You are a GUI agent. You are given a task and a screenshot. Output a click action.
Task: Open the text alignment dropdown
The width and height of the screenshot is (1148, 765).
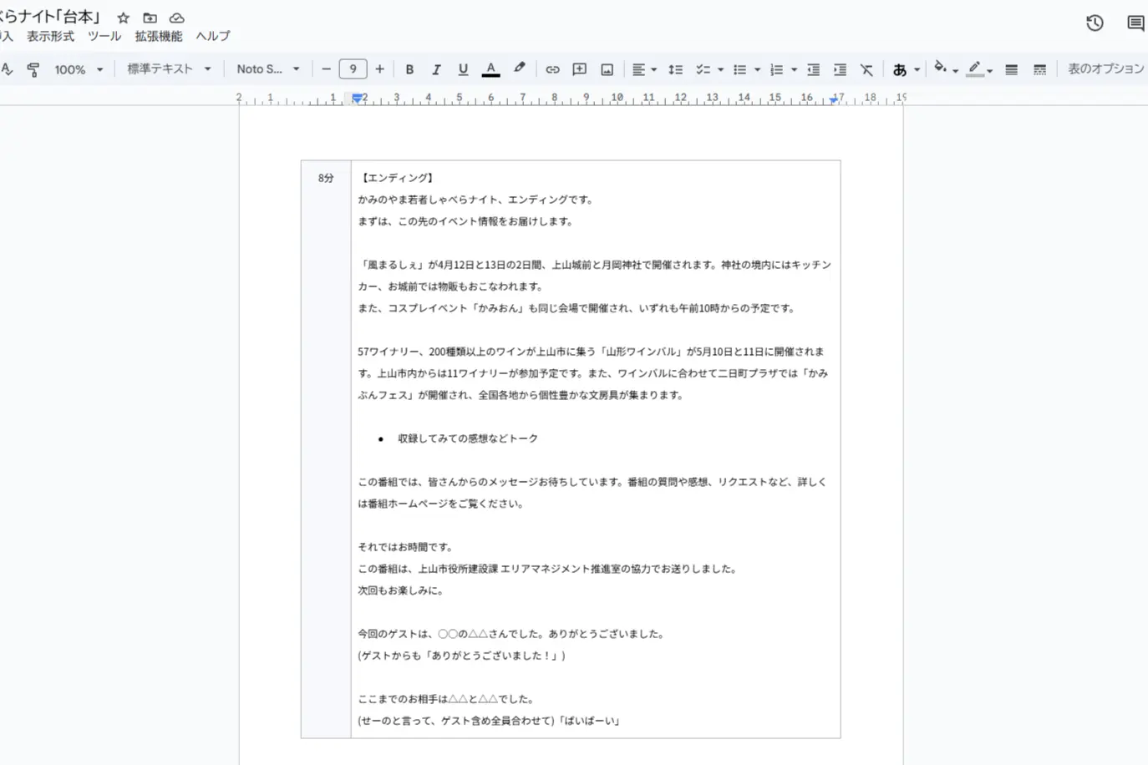[x=644, y=68]
